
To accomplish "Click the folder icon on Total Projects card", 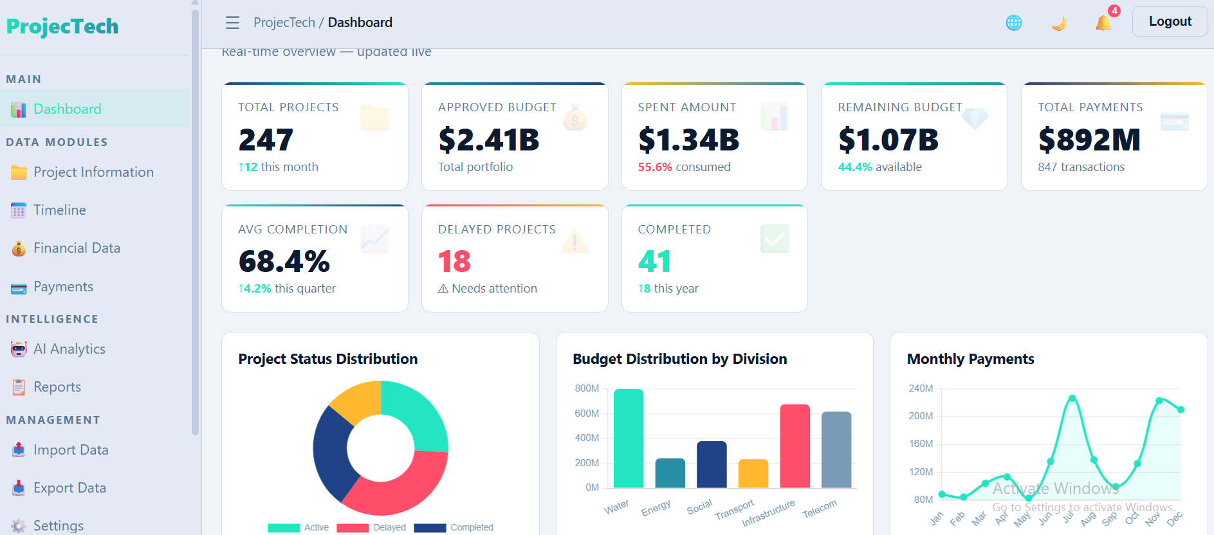I will pos(375,117).
